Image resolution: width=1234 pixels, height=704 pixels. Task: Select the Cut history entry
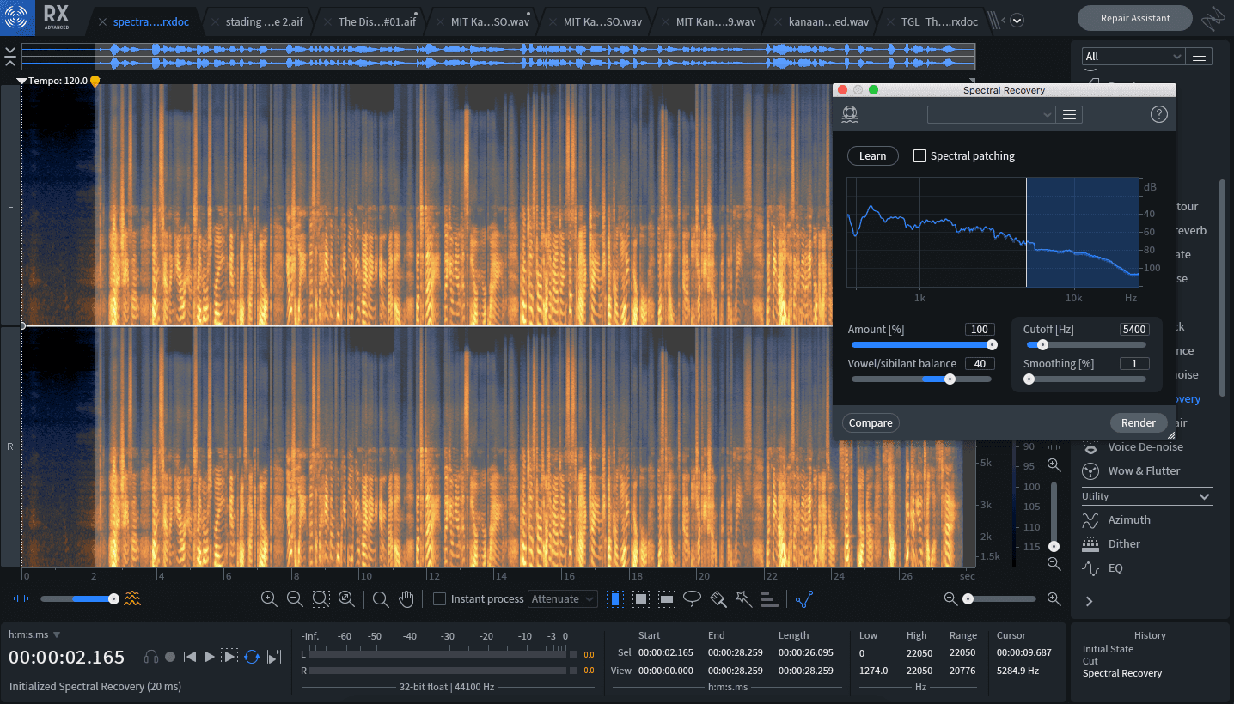pos(1090,661)
